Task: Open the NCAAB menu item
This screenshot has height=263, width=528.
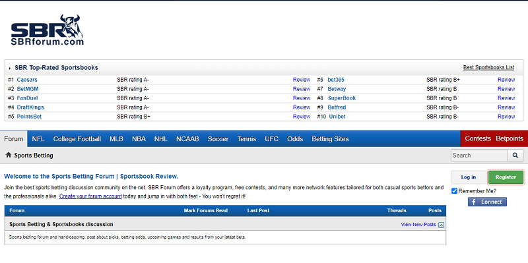Action: click(x=187, y=139)
